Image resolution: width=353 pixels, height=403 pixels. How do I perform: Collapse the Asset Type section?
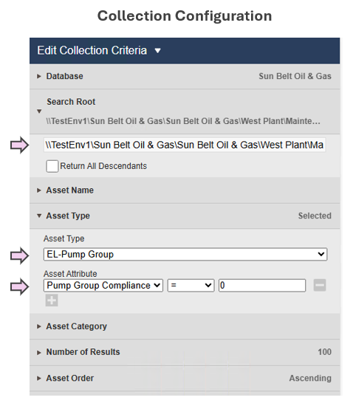point(185,216)
